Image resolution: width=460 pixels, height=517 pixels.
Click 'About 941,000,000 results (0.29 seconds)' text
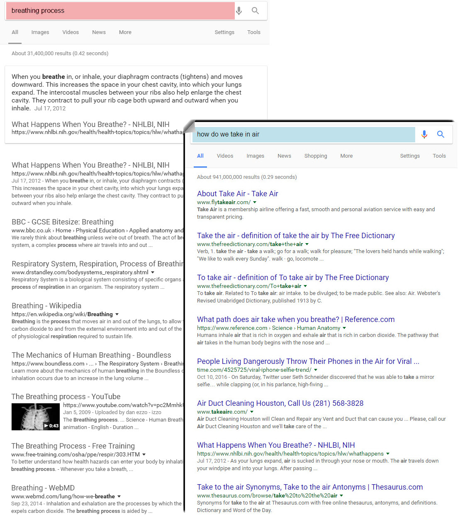[x=247, y=177]
